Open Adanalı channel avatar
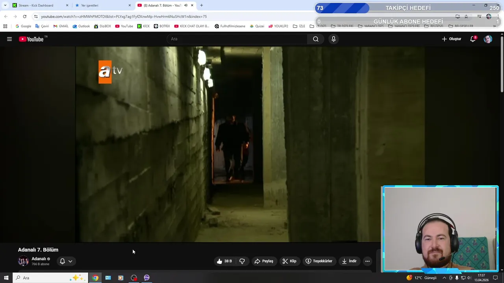The image size is (504, 283). tap(23, 261)
